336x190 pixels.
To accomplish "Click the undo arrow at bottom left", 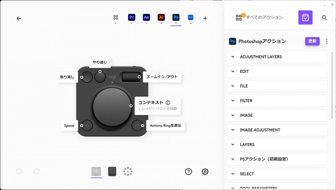I will [19, 172].
